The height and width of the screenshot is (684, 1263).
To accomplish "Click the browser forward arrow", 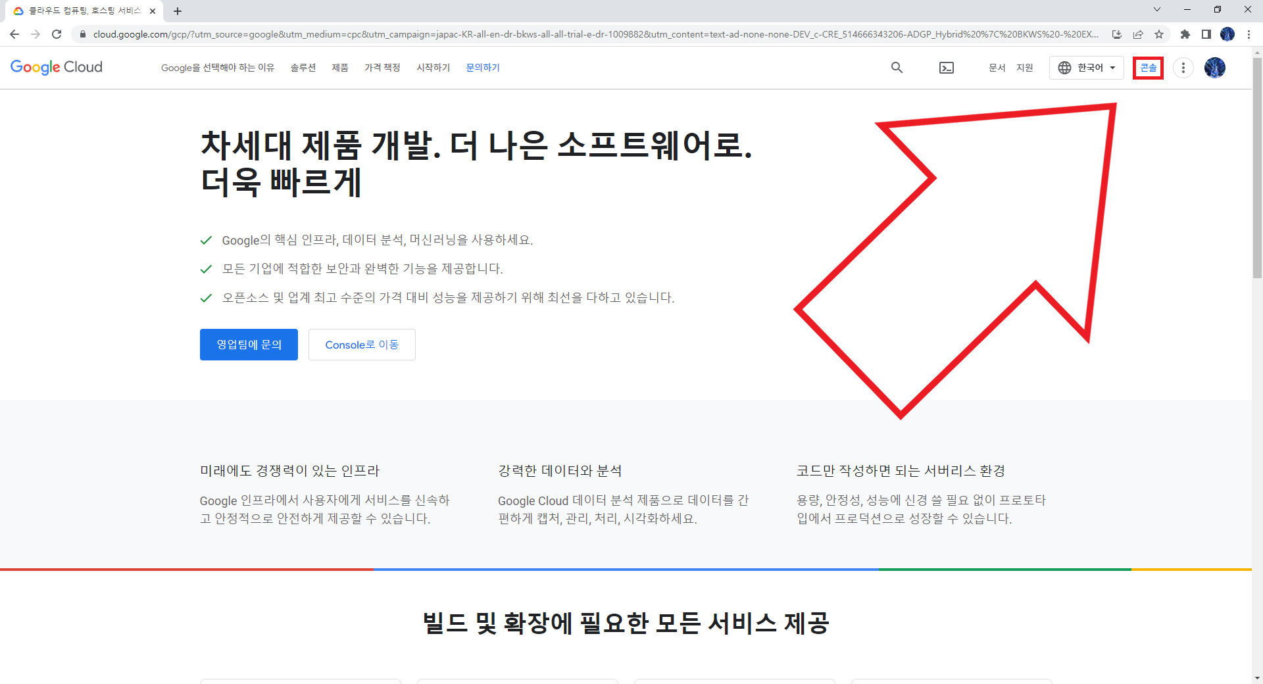I will coord(36,34).
